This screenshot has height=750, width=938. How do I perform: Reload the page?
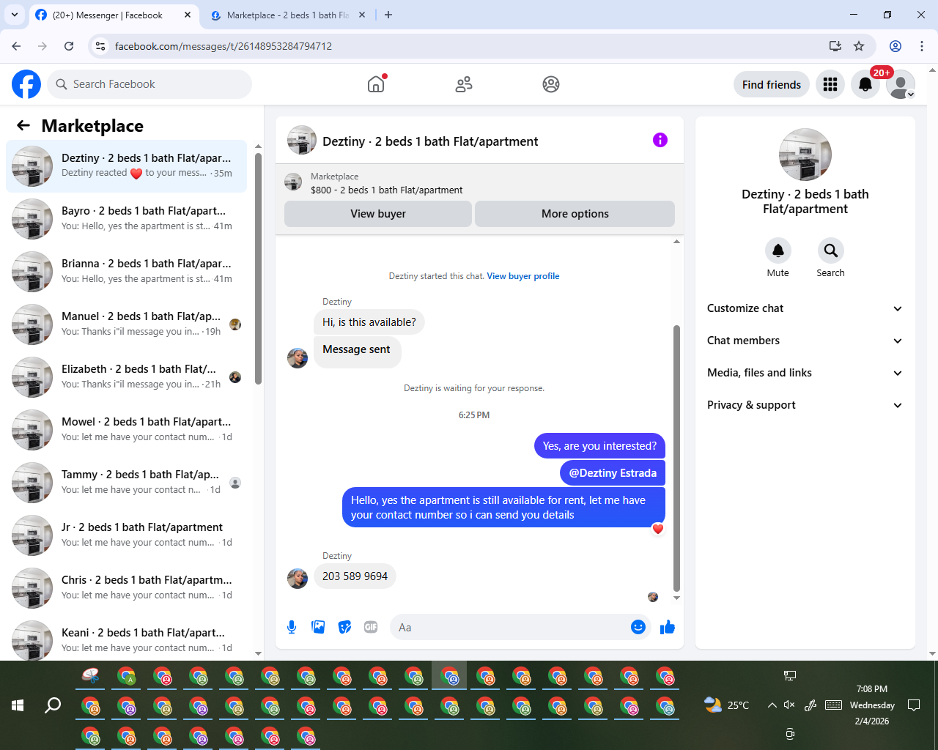point(69,46)
